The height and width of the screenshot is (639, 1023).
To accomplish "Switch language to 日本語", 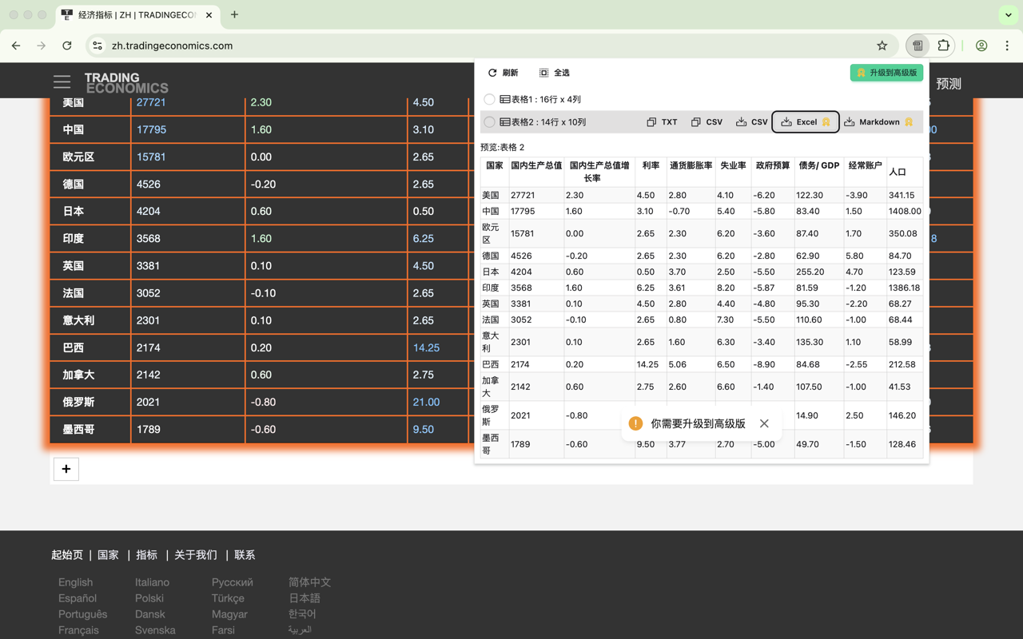I will point(305,598).
